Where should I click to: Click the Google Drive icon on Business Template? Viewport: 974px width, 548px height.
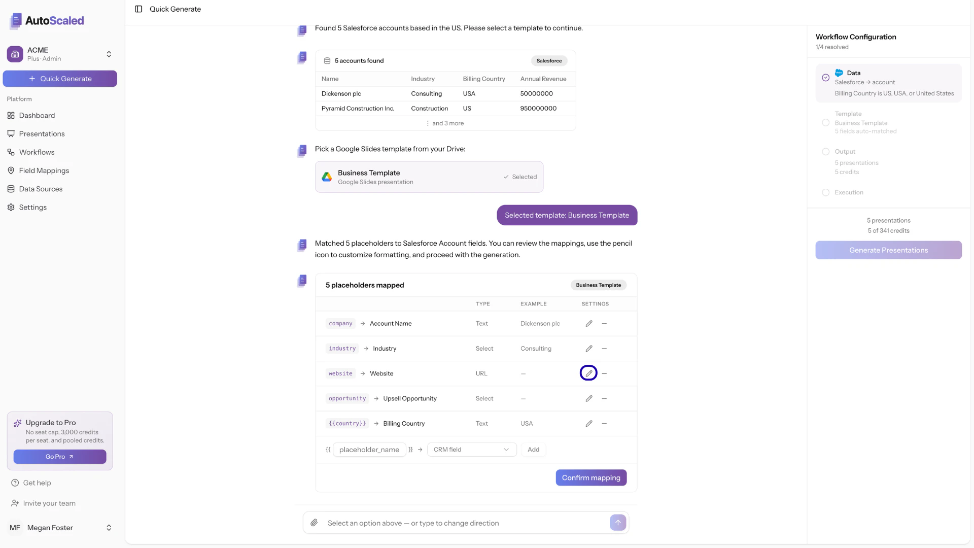[x=327, y=177]
